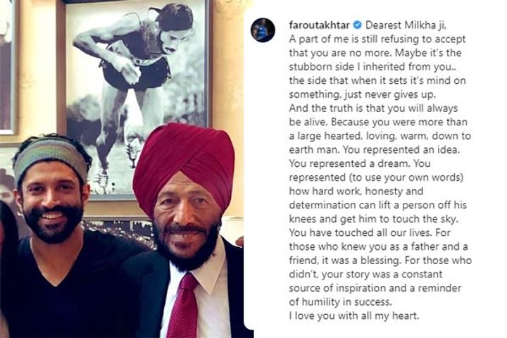The image size is (507, 338).
Task: Click the partial framed picture at left edge
Action: click(8, 66)
